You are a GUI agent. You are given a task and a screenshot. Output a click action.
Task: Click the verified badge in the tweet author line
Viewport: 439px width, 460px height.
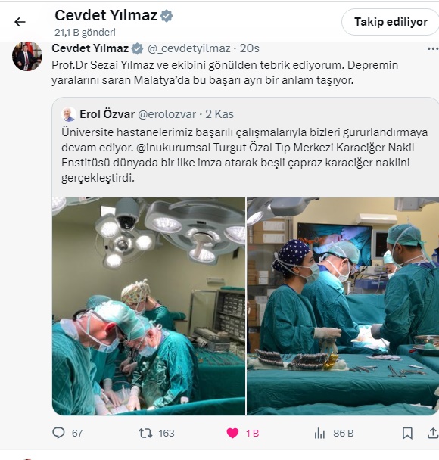(137, 48)
